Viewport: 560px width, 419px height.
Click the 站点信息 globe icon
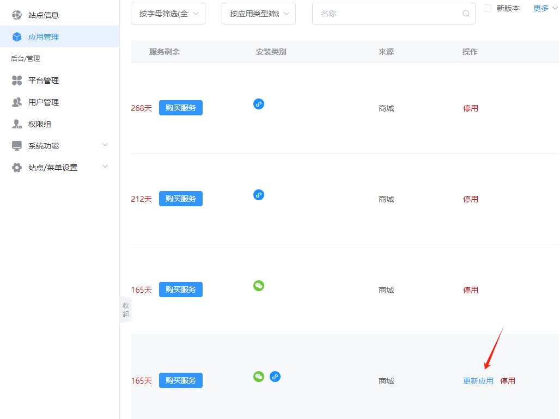click(17, 15)
